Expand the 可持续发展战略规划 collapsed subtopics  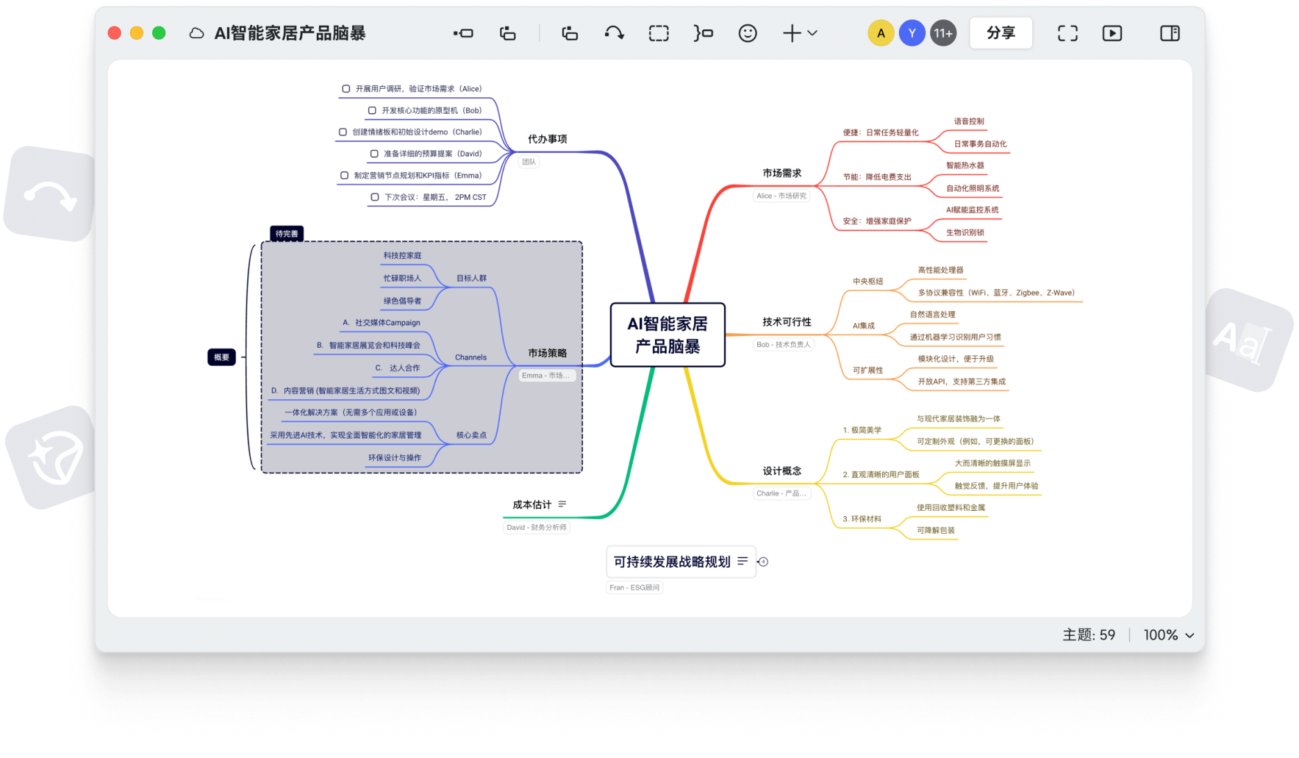[763, 562]
